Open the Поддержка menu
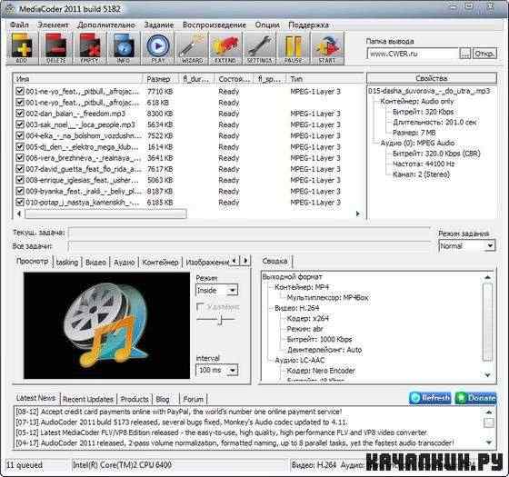Screen dimensions: 509x477 [308, 25]
